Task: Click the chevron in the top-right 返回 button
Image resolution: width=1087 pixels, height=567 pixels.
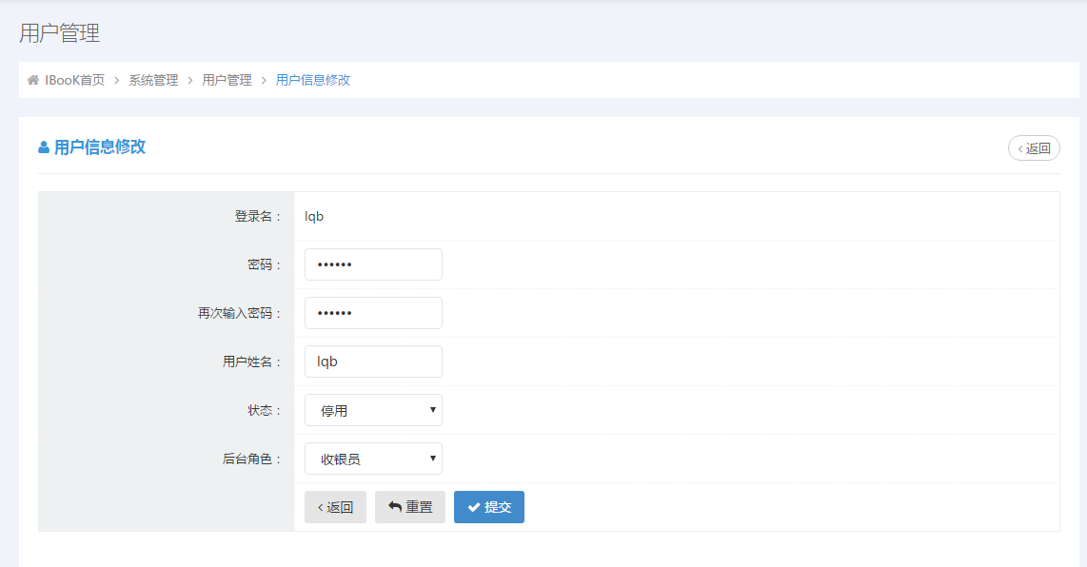Action: click(x=1020, y=148)
